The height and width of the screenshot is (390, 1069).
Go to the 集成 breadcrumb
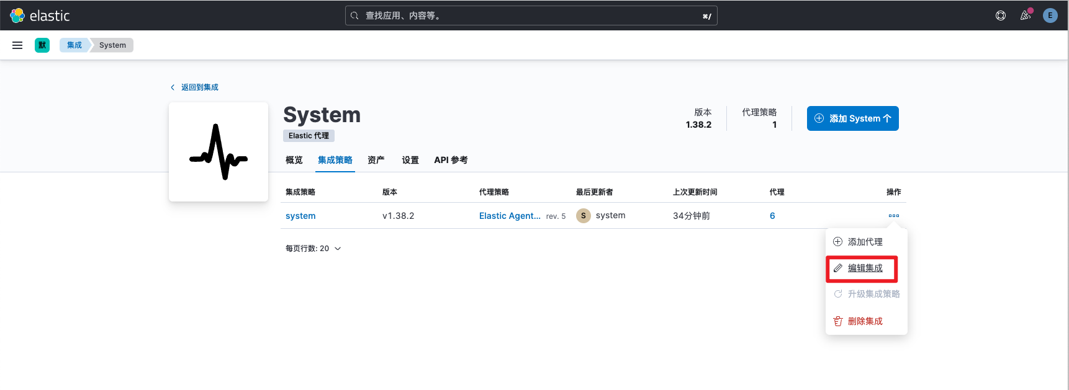[x=74, y=45]
